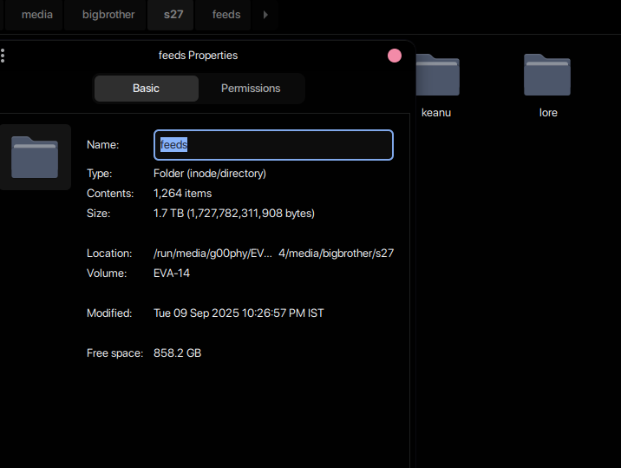Expand the path bar right arrow

tap(265, 15)
